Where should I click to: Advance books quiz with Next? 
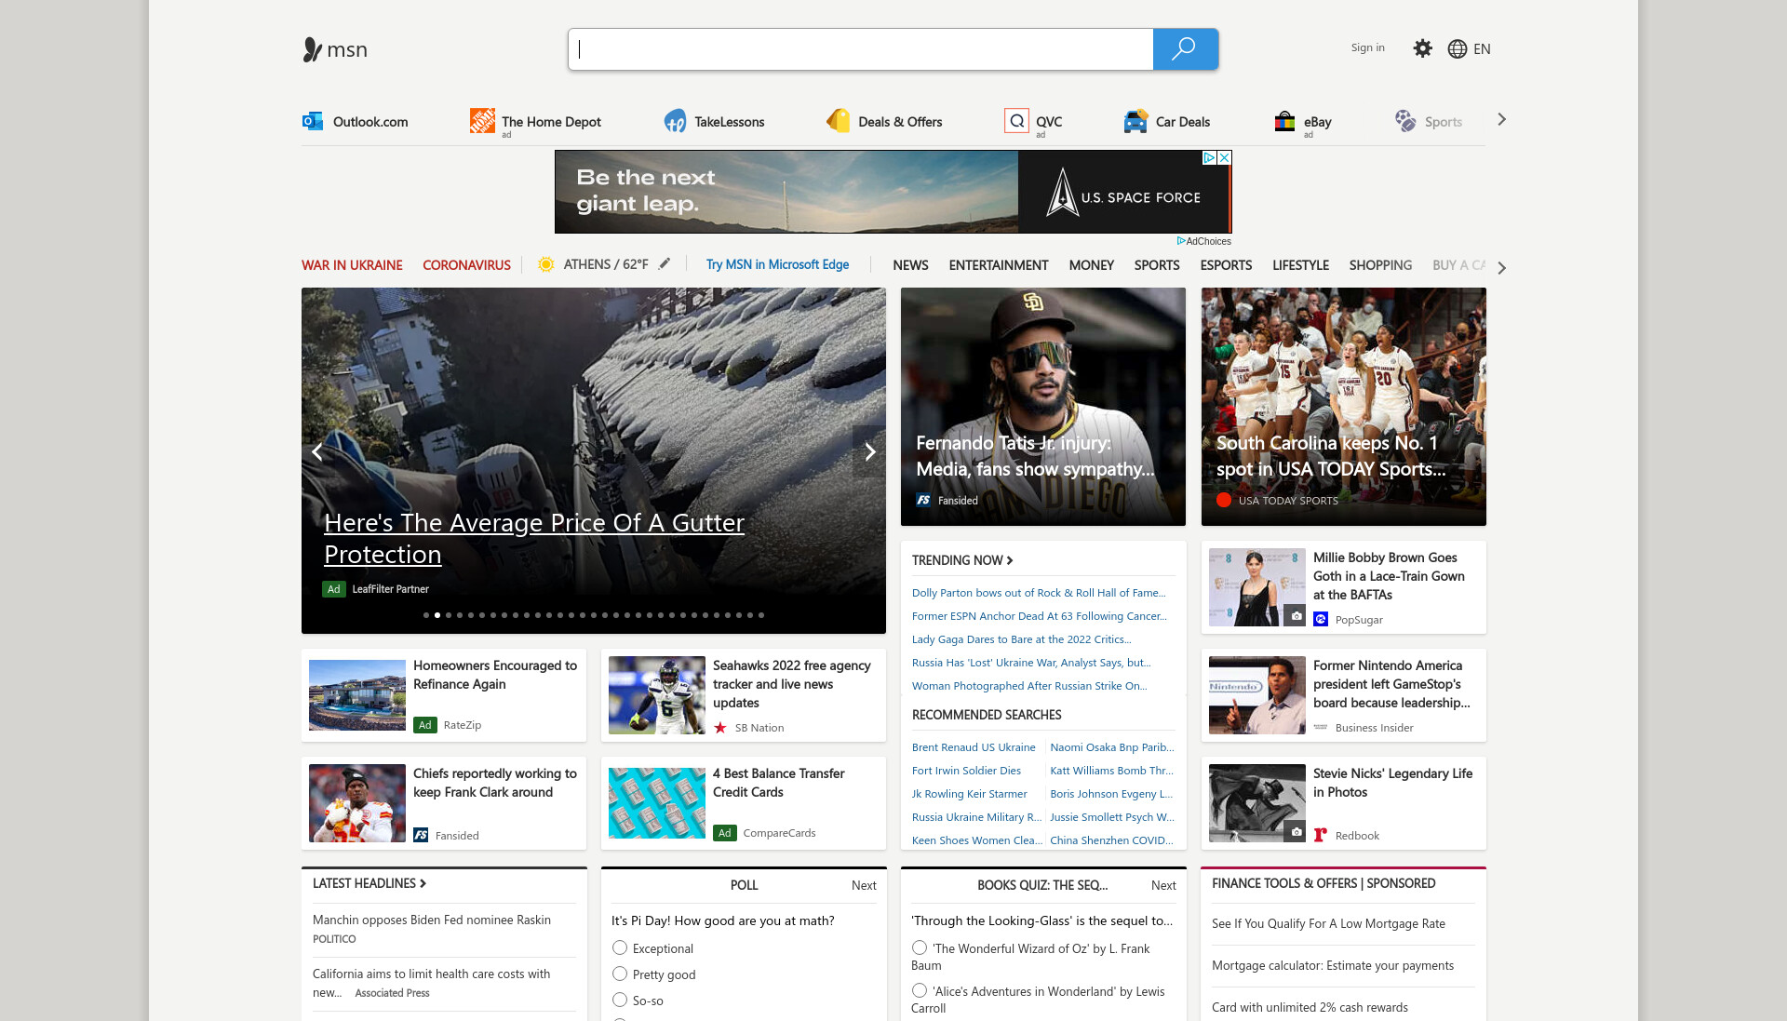point(1163,885)
